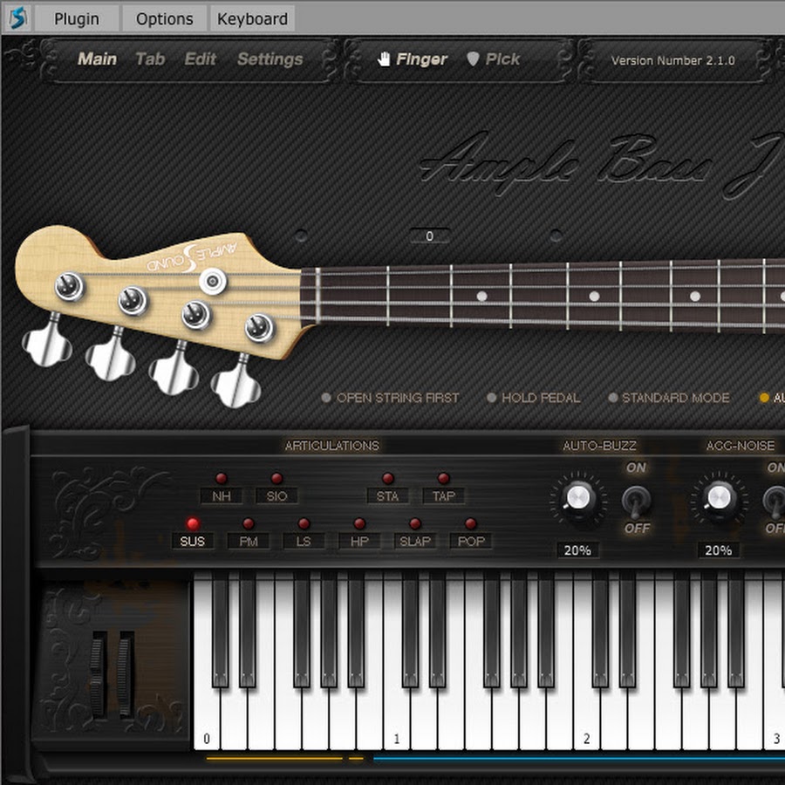The image size is (785, 785).
Task: Flip the Acc-Noise on/off switch
Action: pyautogui.click(x=775, y=502)
